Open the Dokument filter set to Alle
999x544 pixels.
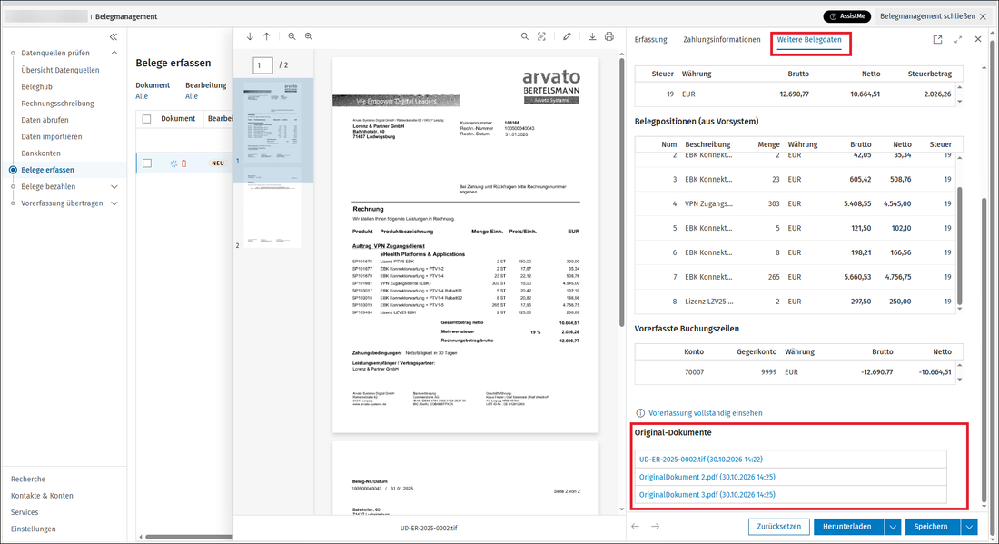pyautogui.click(x=142, y=96)
